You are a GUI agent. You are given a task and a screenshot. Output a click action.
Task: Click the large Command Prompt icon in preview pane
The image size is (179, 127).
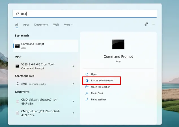click(118, 44)
